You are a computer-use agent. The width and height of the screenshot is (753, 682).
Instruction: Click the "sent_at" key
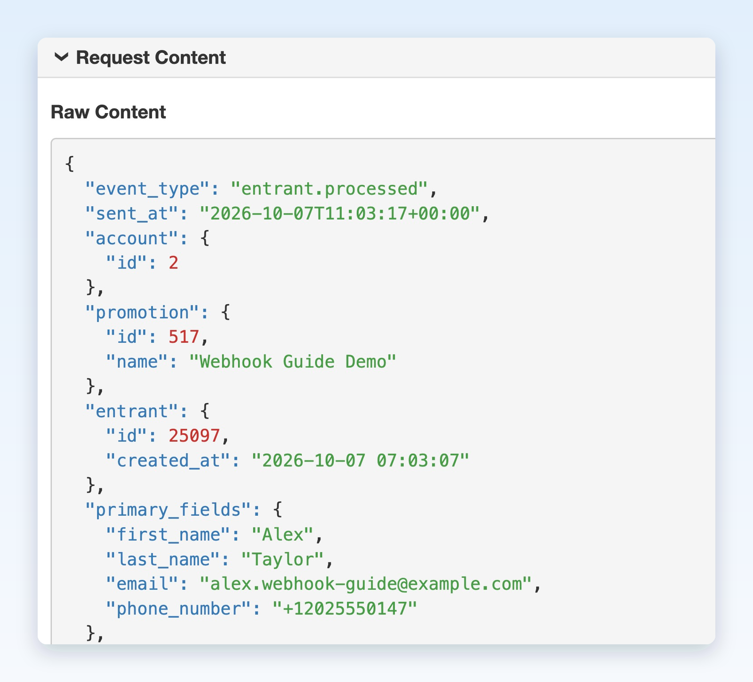point(131,214)
